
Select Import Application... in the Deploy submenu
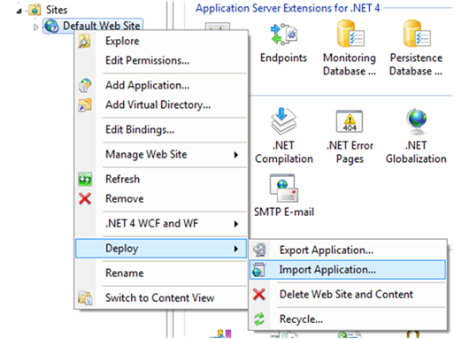pyautogui.click(x=348, y=270)
